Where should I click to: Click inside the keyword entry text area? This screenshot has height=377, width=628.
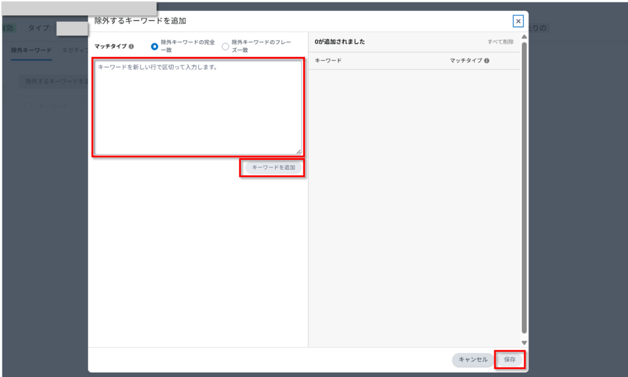(x=197, y=107)
